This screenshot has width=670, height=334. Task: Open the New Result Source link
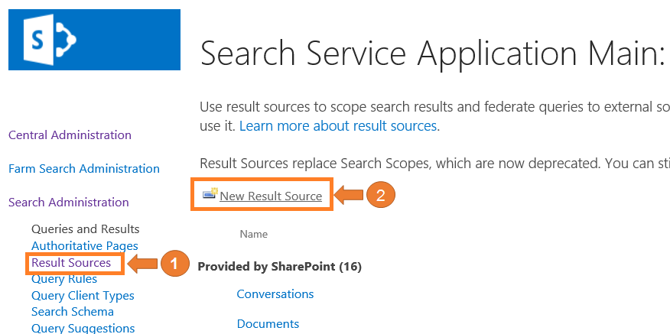(271, 196)
